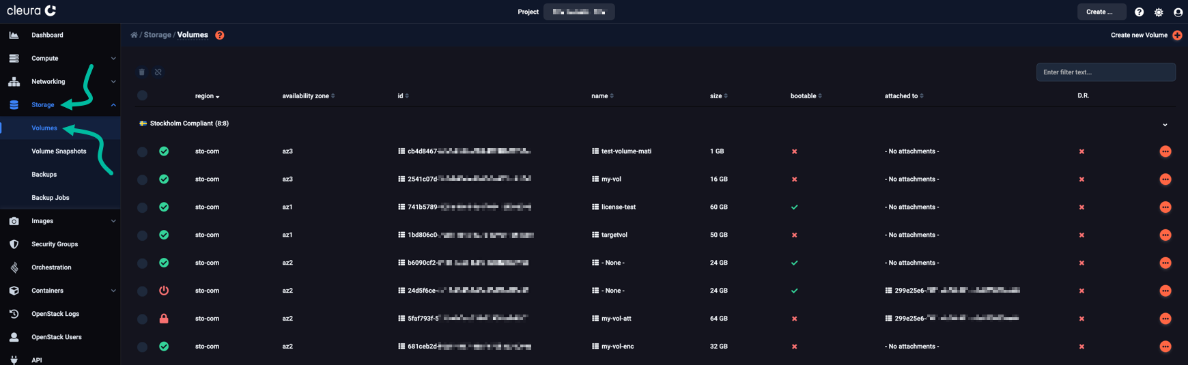Select checkbox for my-vol-enc volume
Viewport: 1188px width, 365px height.
coord(142,347)
